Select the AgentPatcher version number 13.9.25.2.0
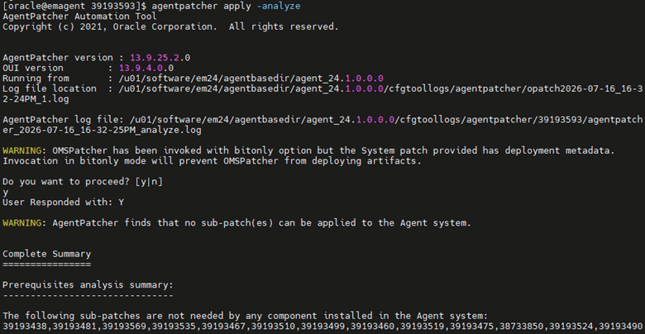This screenshot has height=334, width=645. 160,58
